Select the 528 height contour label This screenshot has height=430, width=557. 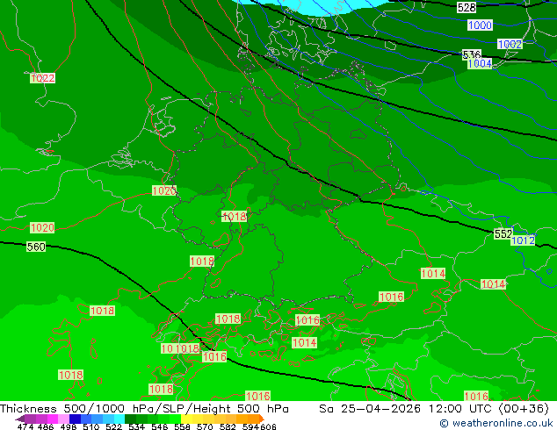point(467,7)
